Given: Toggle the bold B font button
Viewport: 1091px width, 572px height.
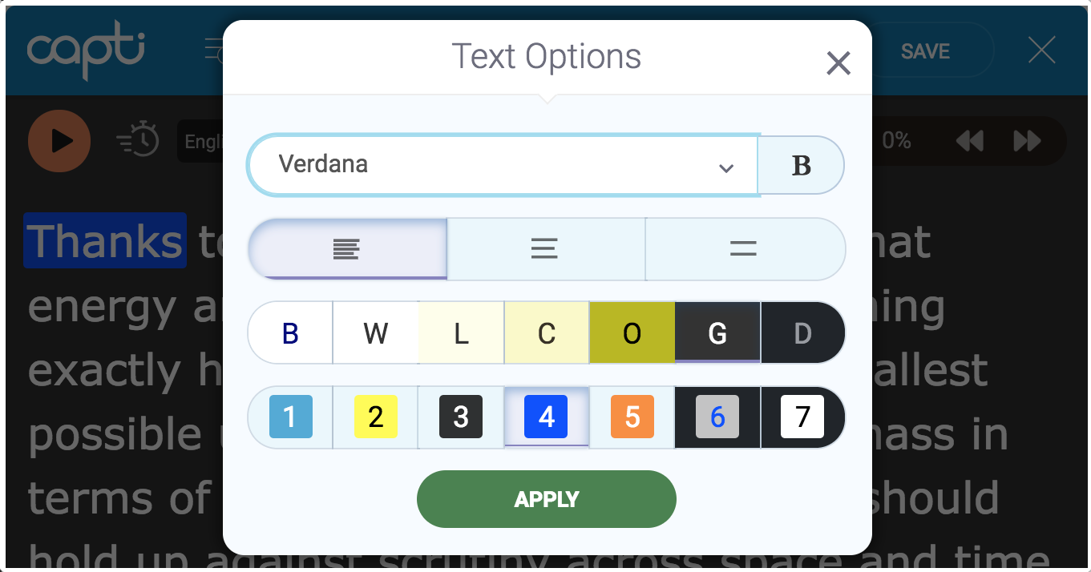Looking at the screenshot, I should tap(801, 165).
